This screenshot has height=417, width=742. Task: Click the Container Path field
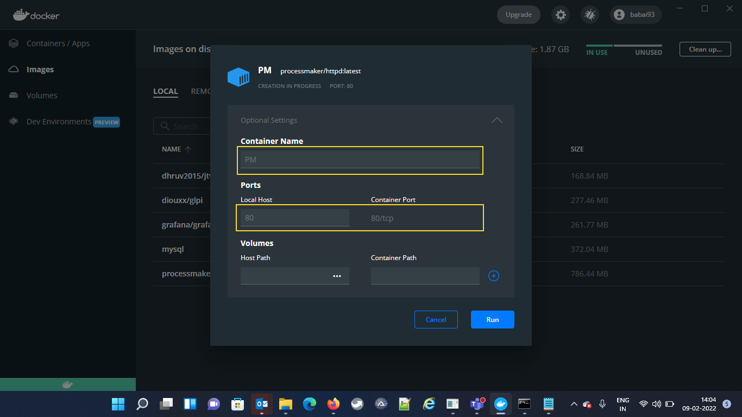425,276
